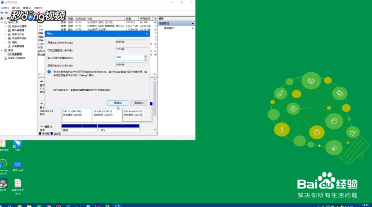Click the 服务和应用程序 tree icon
The height and width of the screenshot is (207, 372).
[x=6, y=58]
